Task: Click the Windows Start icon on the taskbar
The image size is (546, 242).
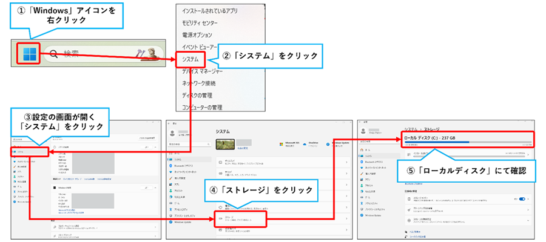Action: [29, 53]
